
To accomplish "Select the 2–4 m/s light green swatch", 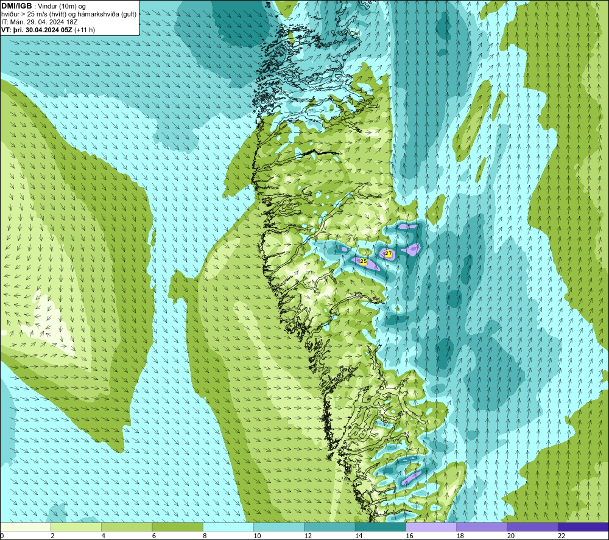I will [x=76, y=527].
